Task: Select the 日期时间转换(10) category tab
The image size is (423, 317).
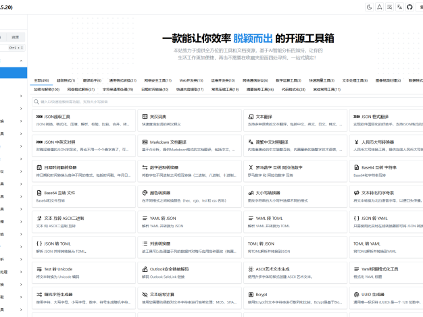Action: click(x=155, y=90)
